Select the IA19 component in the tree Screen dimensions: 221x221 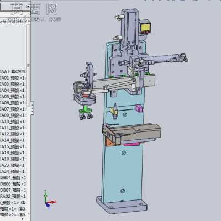coord(13,159)
